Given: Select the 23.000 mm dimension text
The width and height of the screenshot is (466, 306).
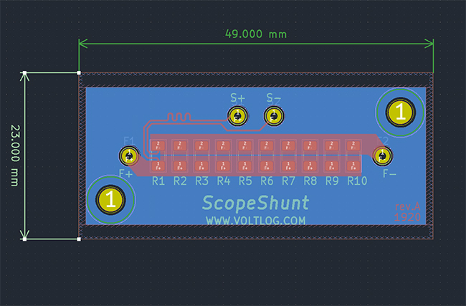Looking at the screenshot, I should tap(15, 156).
